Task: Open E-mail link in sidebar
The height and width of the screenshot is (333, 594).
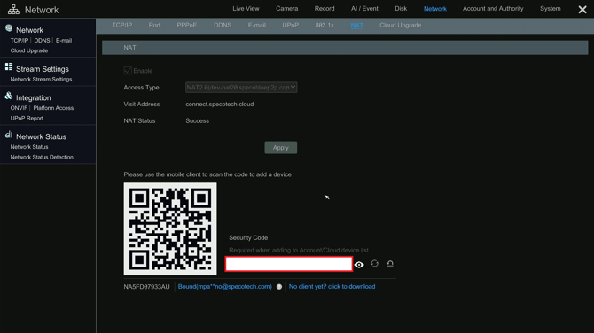Action: coord(64,40)
